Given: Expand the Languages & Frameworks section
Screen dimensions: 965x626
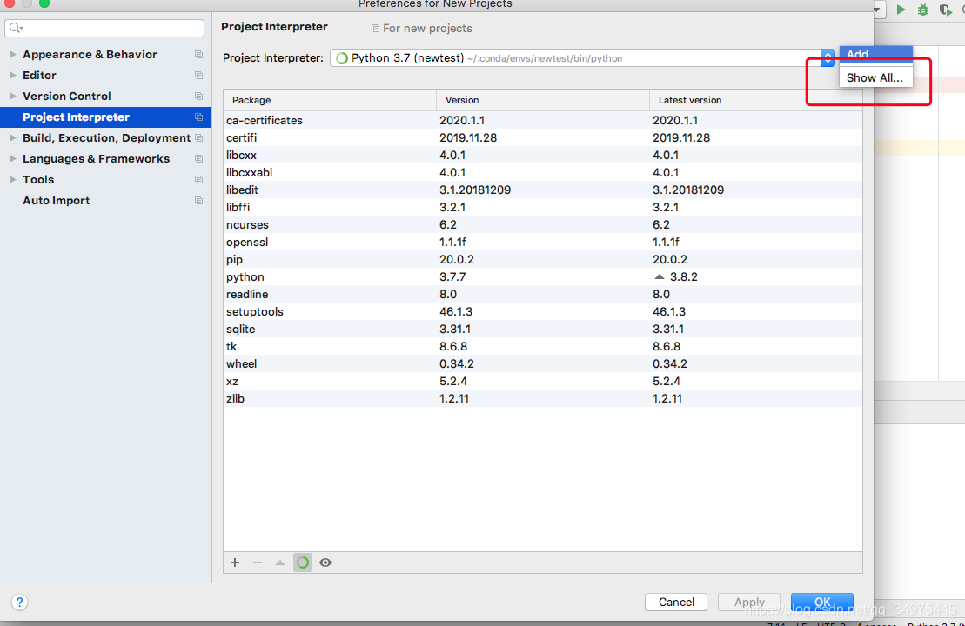Looking at the screenshot, I should (12, 158).
